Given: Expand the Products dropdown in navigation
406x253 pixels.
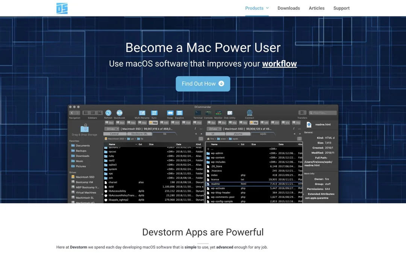Looking at the screenshot, I should [x=257, y=8].
